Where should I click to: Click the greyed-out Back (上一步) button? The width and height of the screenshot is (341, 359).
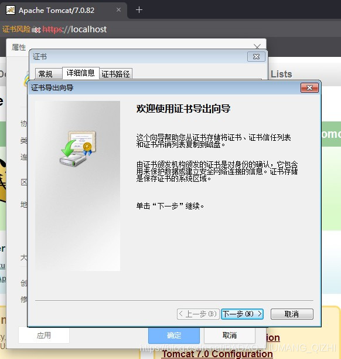coord(198,314)
